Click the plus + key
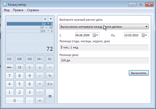 tap(40, 100)
